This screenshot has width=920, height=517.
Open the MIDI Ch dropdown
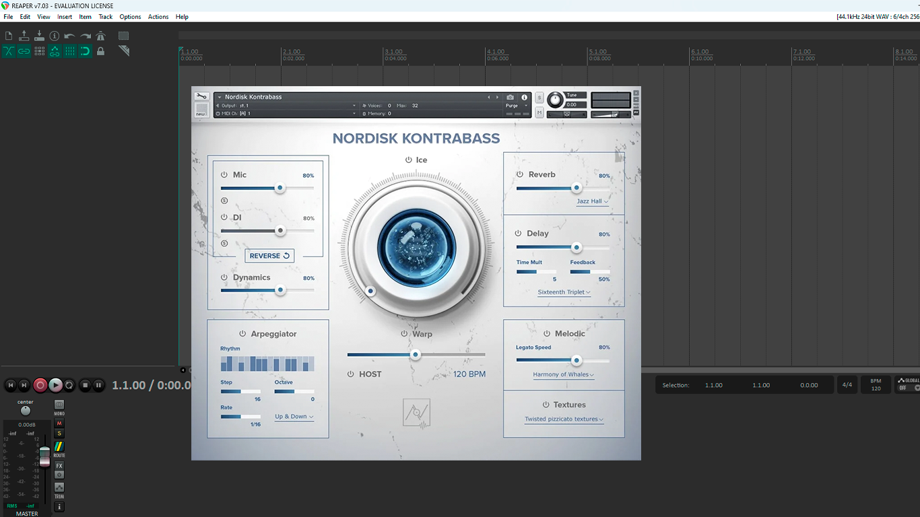286,114
